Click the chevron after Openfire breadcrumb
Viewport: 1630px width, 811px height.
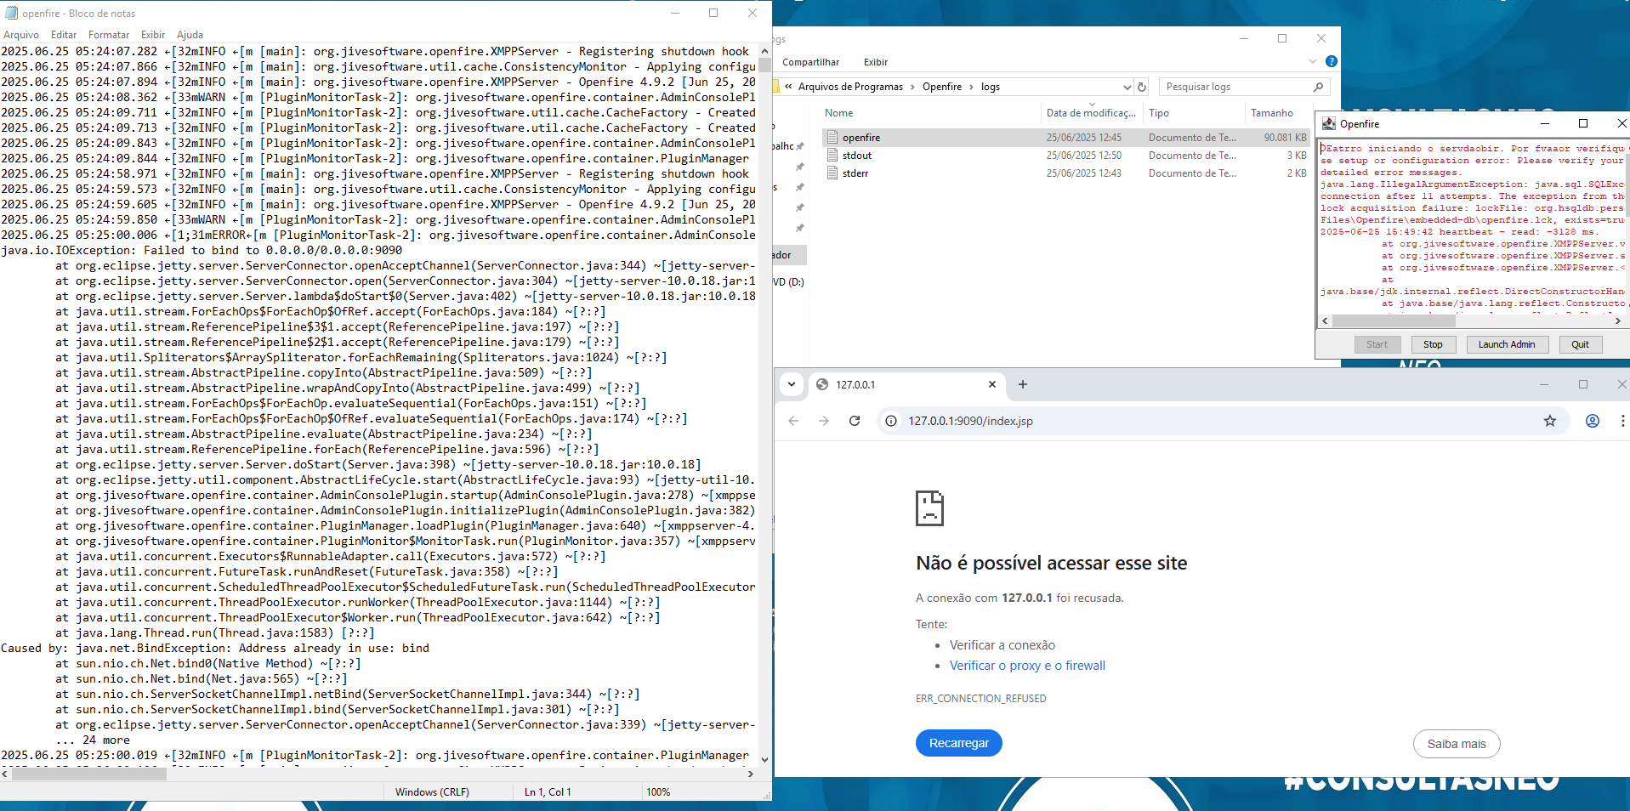(x=971, y=87)
